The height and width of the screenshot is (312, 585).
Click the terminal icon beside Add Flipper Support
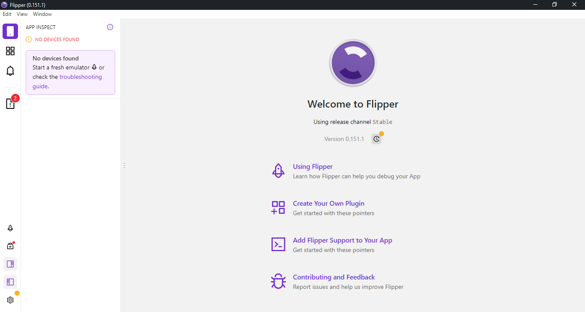click(x=278, y=244)
